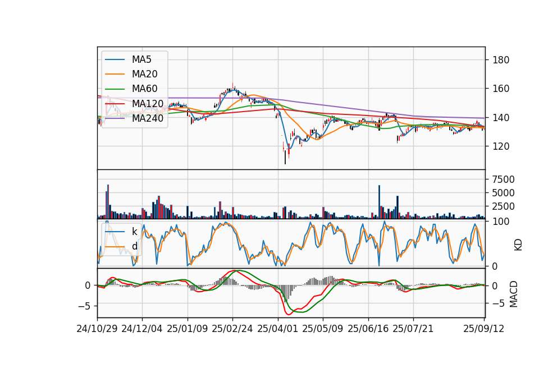Click the −5 label on left MACD axis
539x387 pixels.
(x=84, y=306)
